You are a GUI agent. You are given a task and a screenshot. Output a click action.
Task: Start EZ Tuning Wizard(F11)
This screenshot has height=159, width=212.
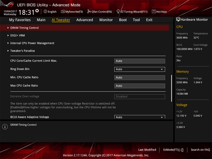[x=132, y=11]
